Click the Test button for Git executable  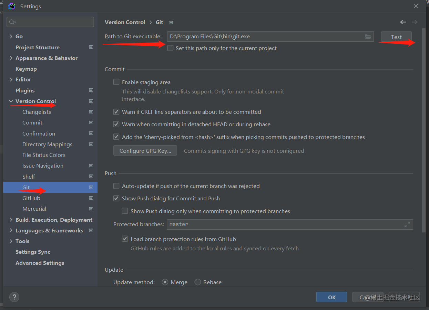click(396, 37)
